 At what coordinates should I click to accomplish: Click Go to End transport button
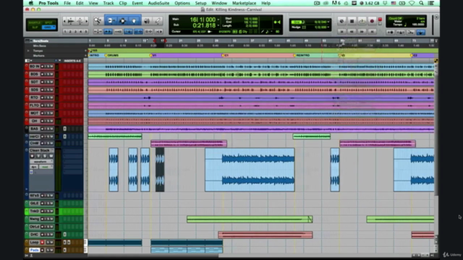(372, 31)
